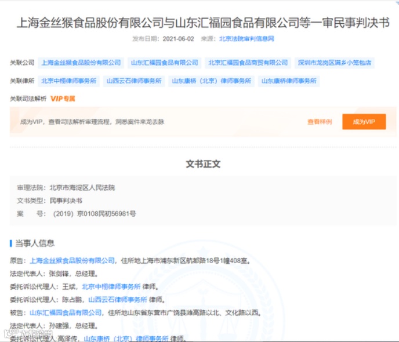399x342 pixels.
Task: Click 北京中楷律师事务所 link beside 王斌
Action: pyautogui.click(x=111, y=287)
